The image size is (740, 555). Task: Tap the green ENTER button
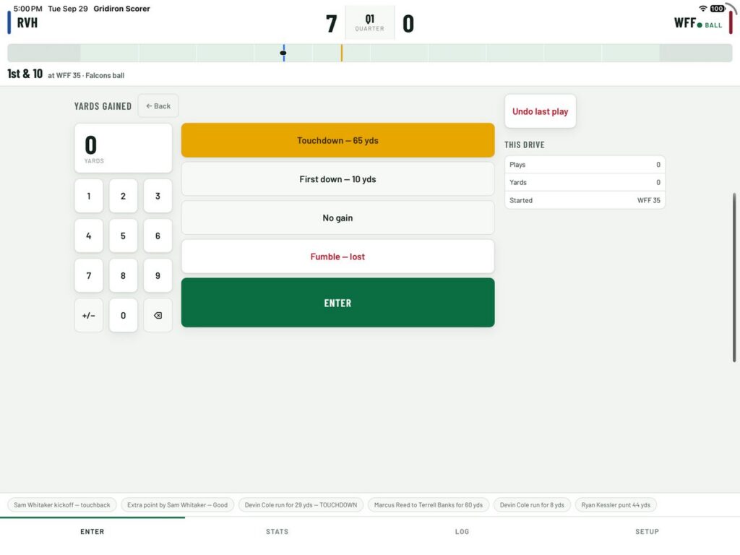pos(338,303)
